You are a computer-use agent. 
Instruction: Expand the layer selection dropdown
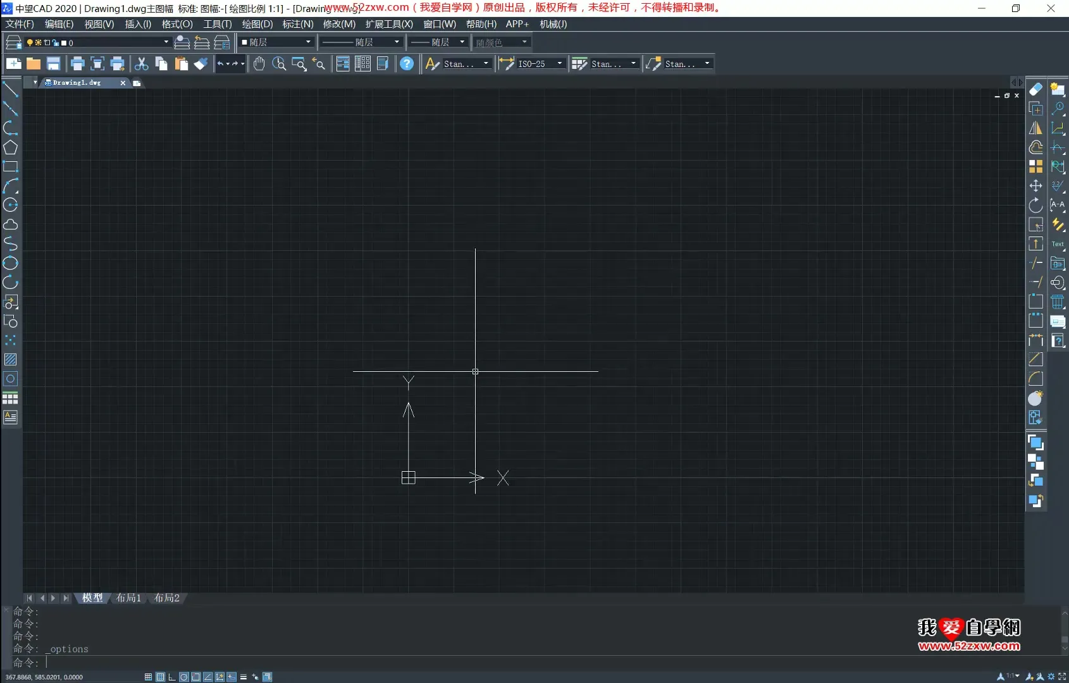(x=166, y=42)
